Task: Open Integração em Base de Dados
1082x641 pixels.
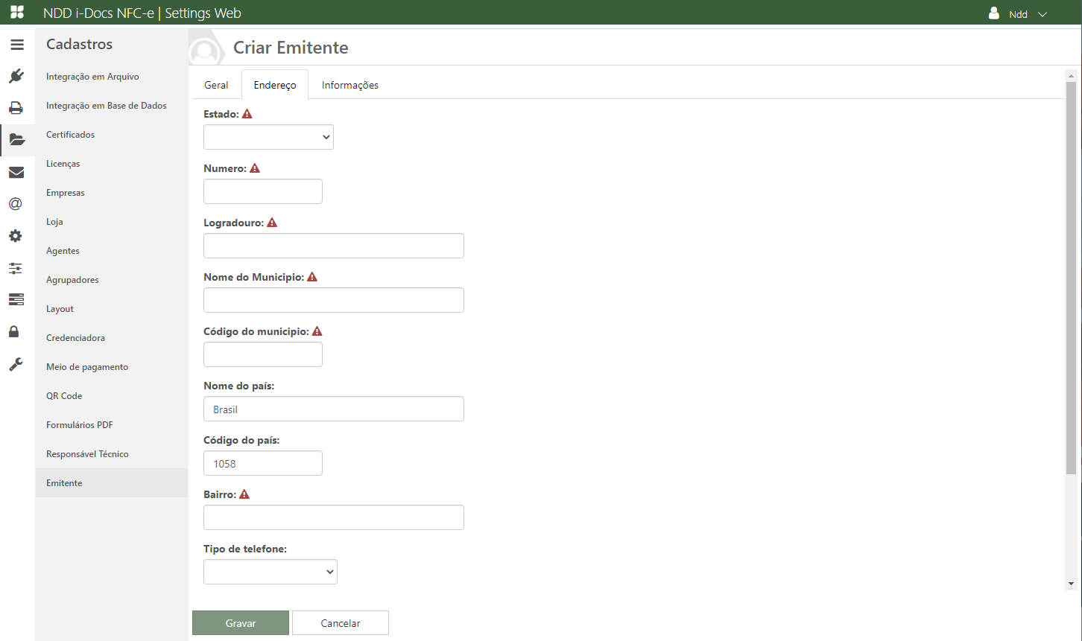Action: coord(111,106)
